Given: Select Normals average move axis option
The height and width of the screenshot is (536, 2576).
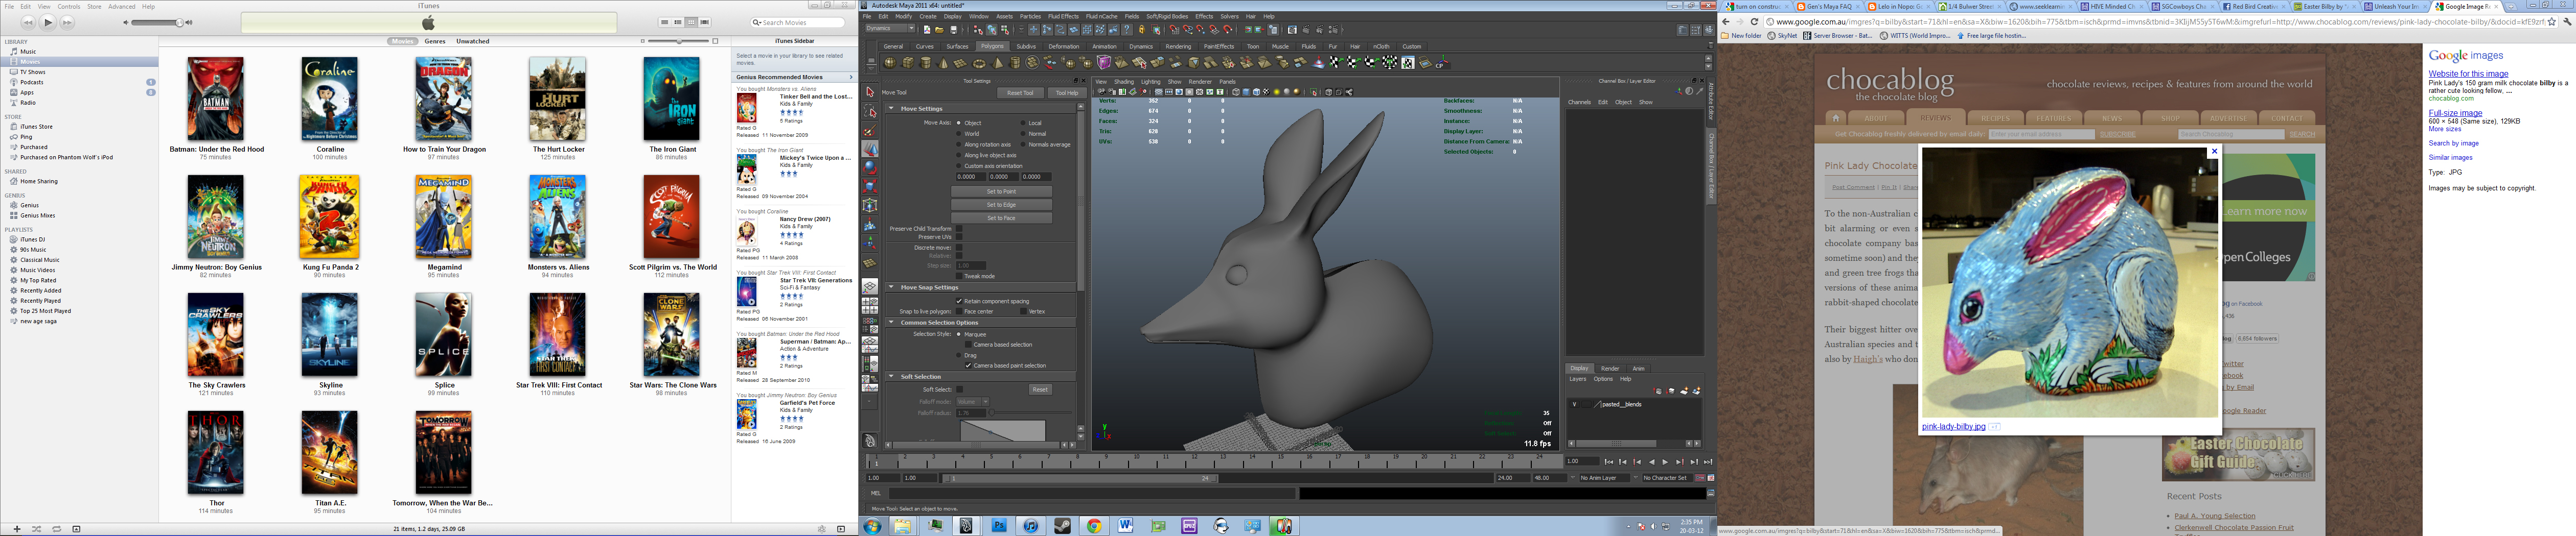Looking at the screenshot, I should coord(1023,145).
